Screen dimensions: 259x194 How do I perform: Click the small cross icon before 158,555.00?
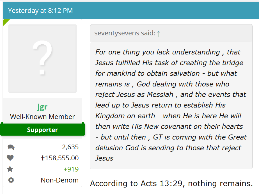[x=43, y=158]
